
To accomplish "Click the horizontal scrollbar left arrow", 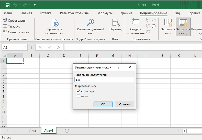I will coord(184,131).
